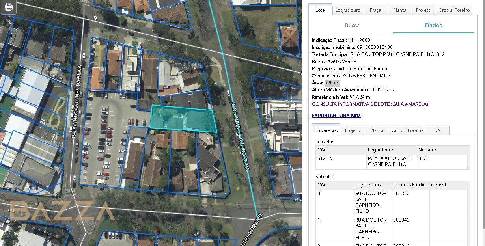The height and width of the screenshot is (246, 485).
Task: Open the RN tab
Action: (437, 130)
